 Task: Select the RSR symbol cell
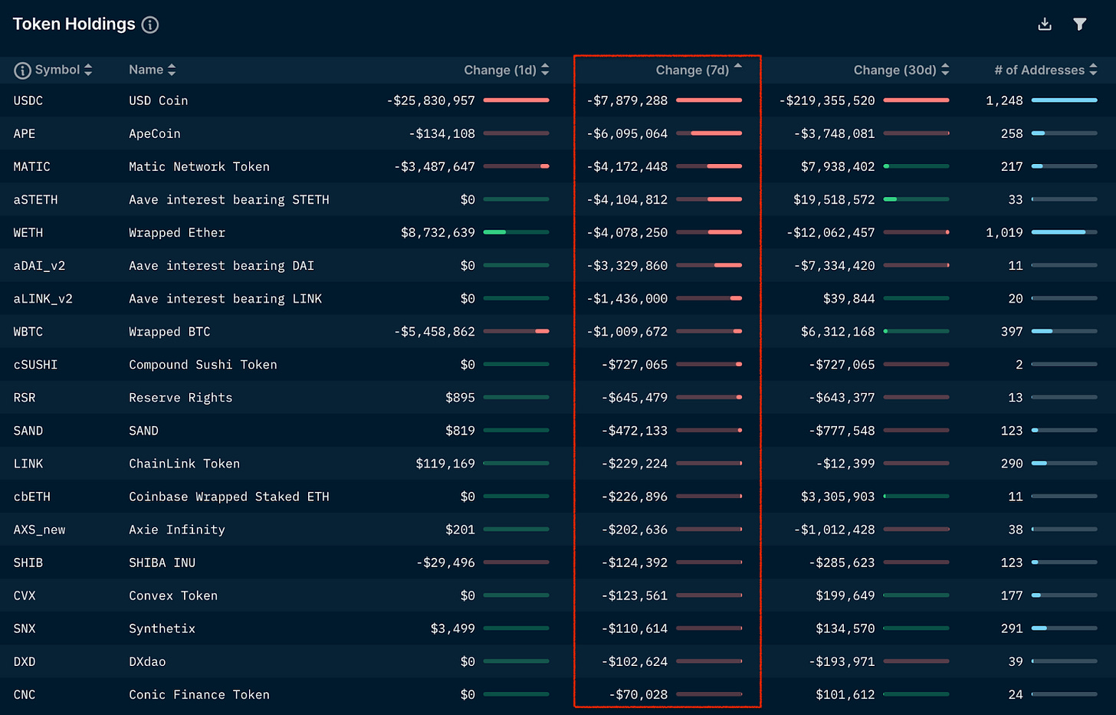(x=25, y=397)
